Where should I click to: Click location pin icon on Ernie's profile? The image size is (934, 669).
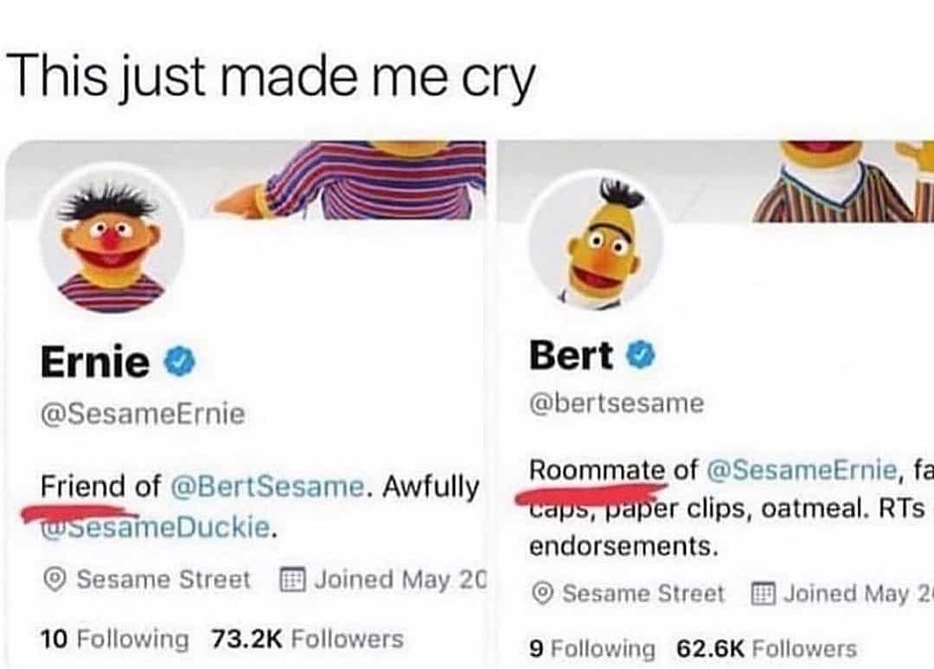(x=55, y=580)
